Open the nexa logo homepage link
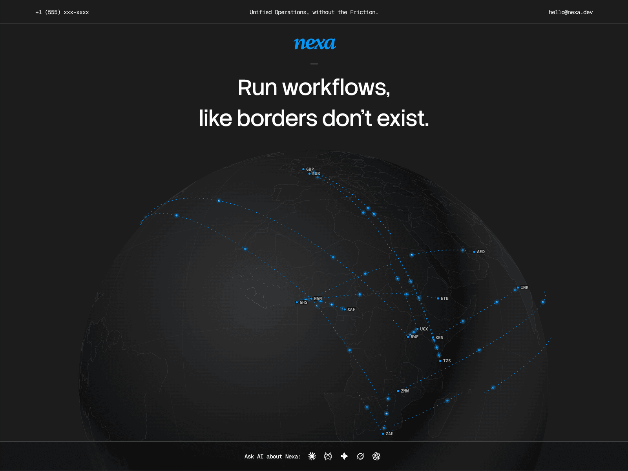The width and height of the screenshot is (628, 471). [314, 43]
